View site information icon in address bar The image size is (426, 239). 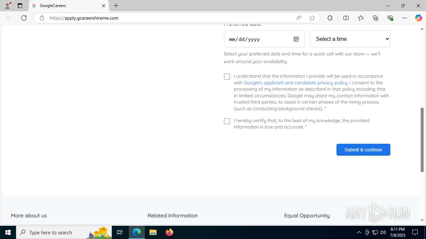point(42,18)
